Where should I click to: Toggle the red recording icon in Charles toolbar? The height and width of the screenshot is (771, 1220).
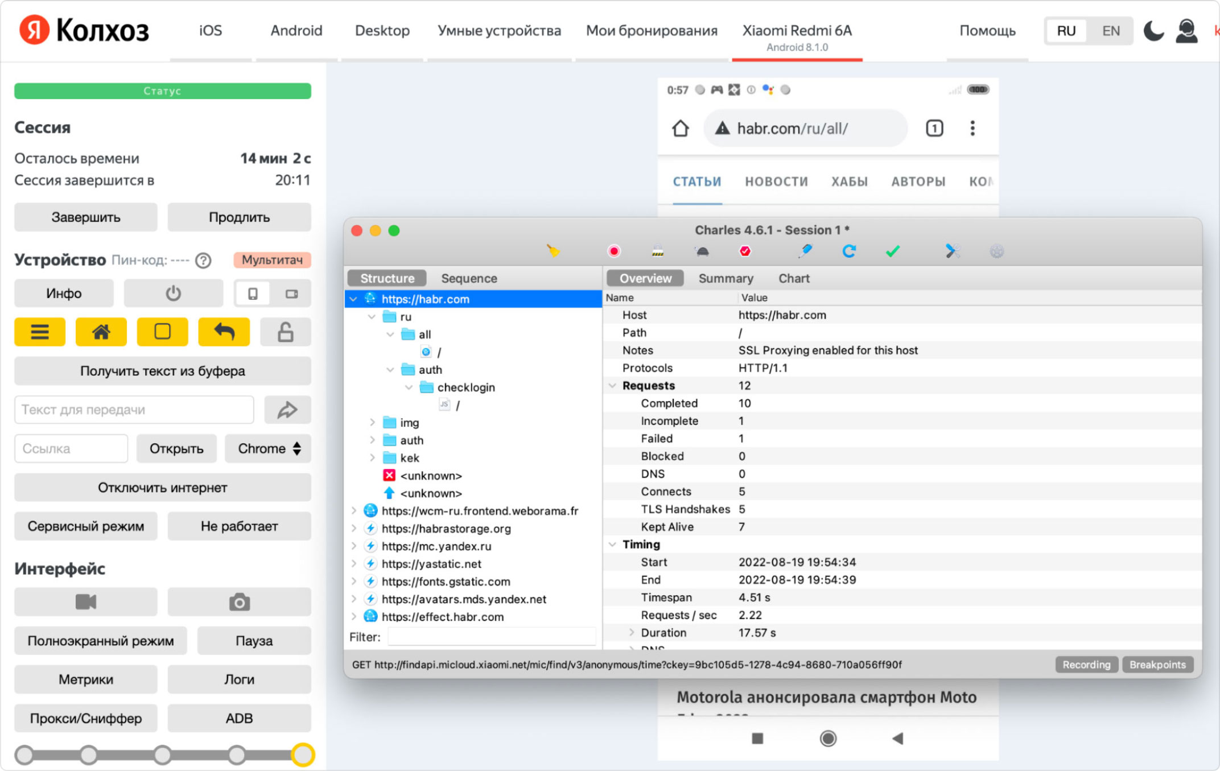(x=614, y=251)
